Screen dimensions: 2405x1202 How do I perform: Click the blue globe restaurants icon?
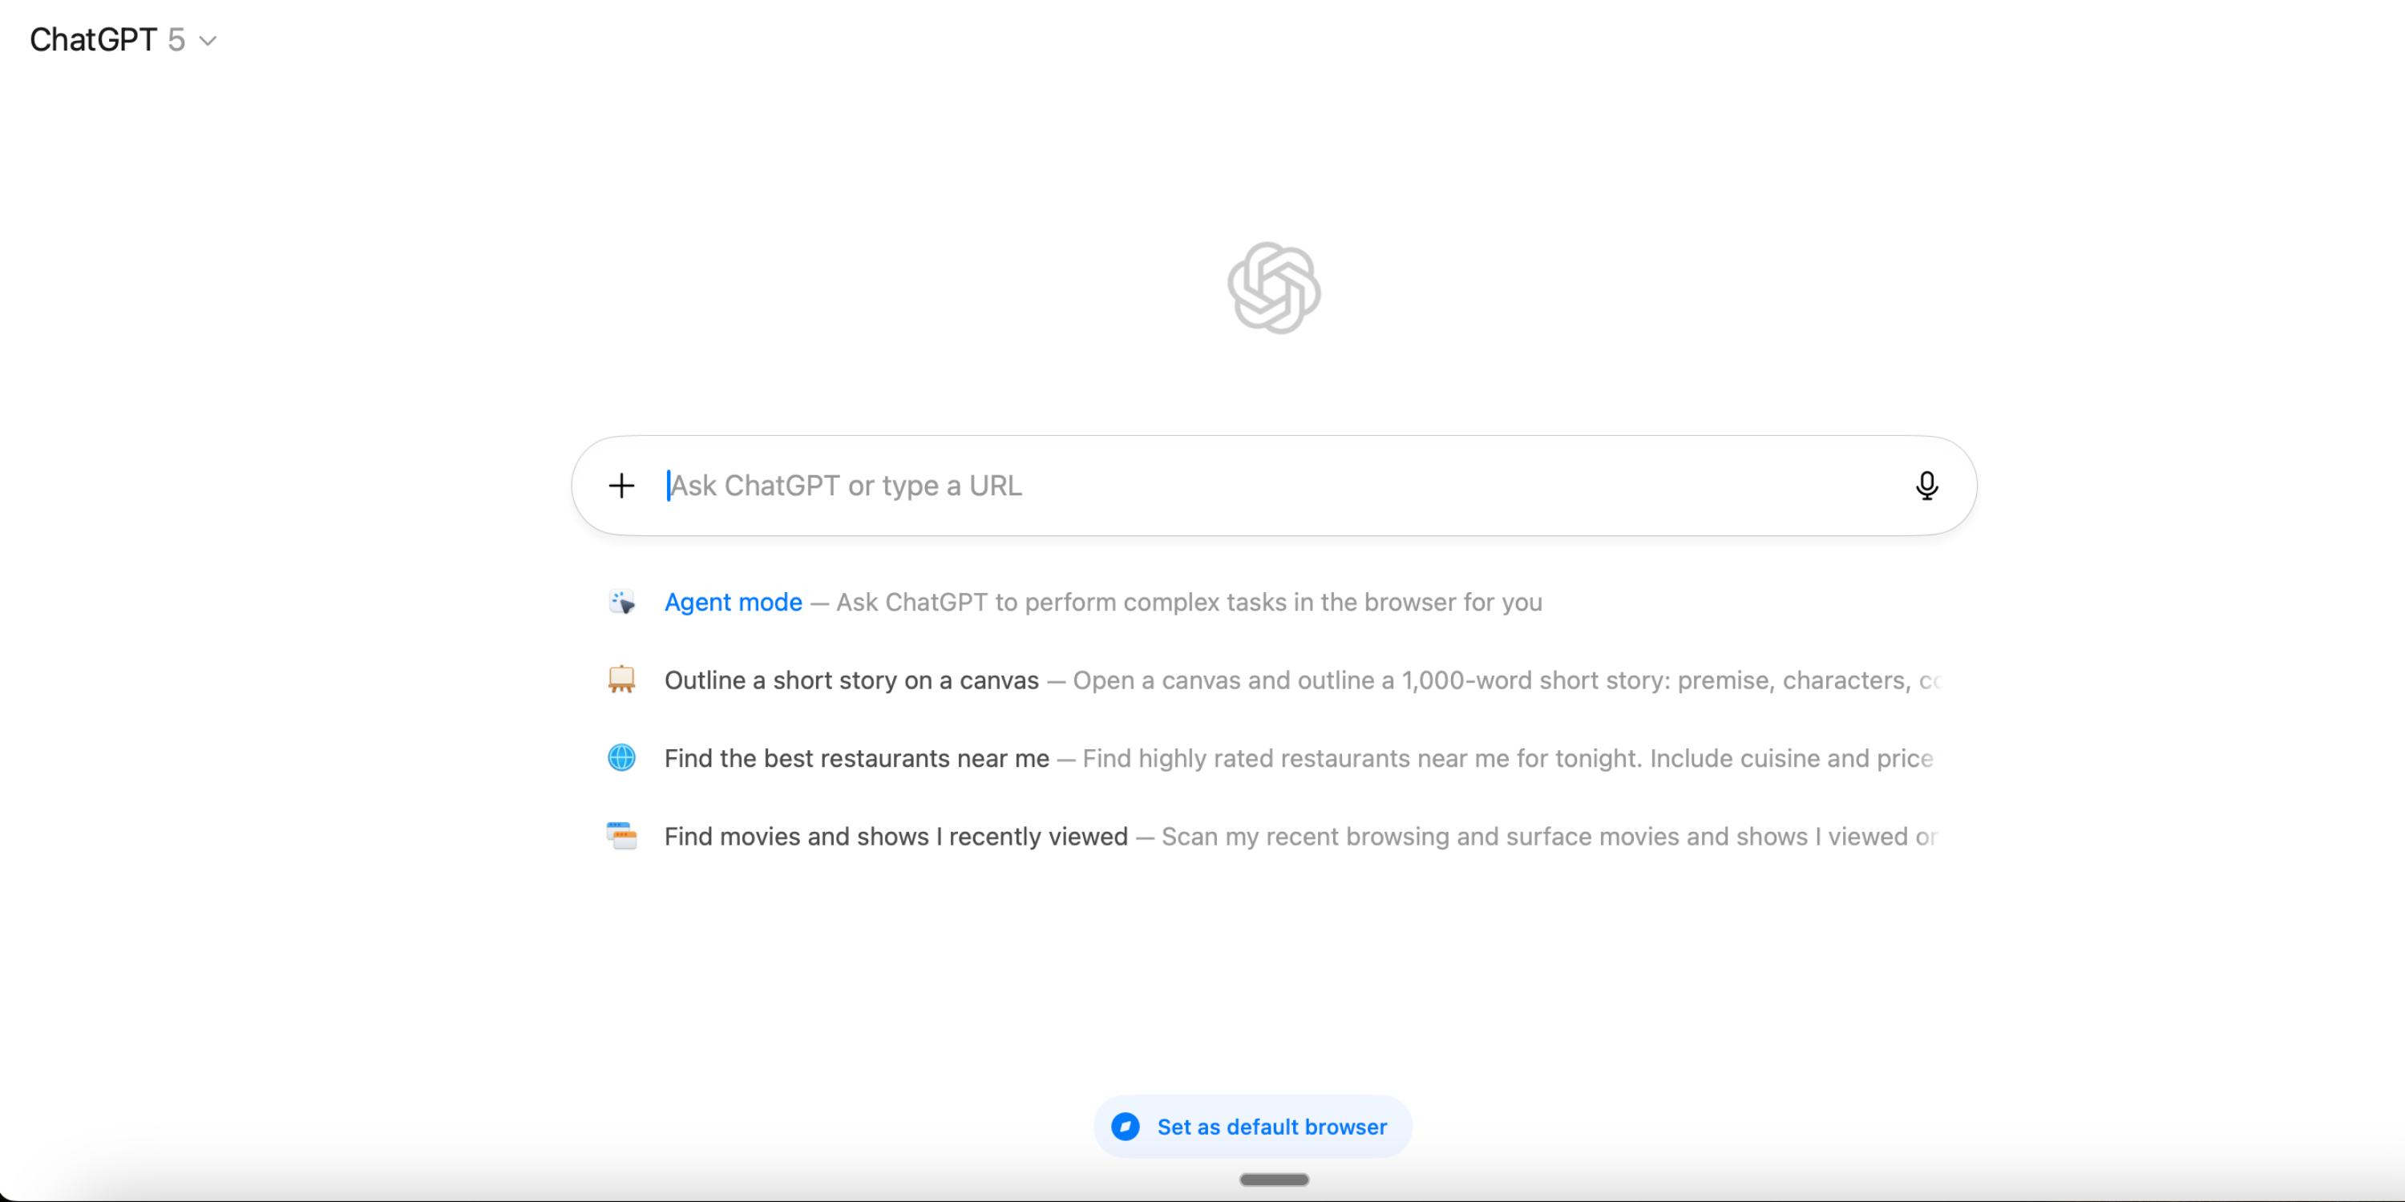(622, 758)
